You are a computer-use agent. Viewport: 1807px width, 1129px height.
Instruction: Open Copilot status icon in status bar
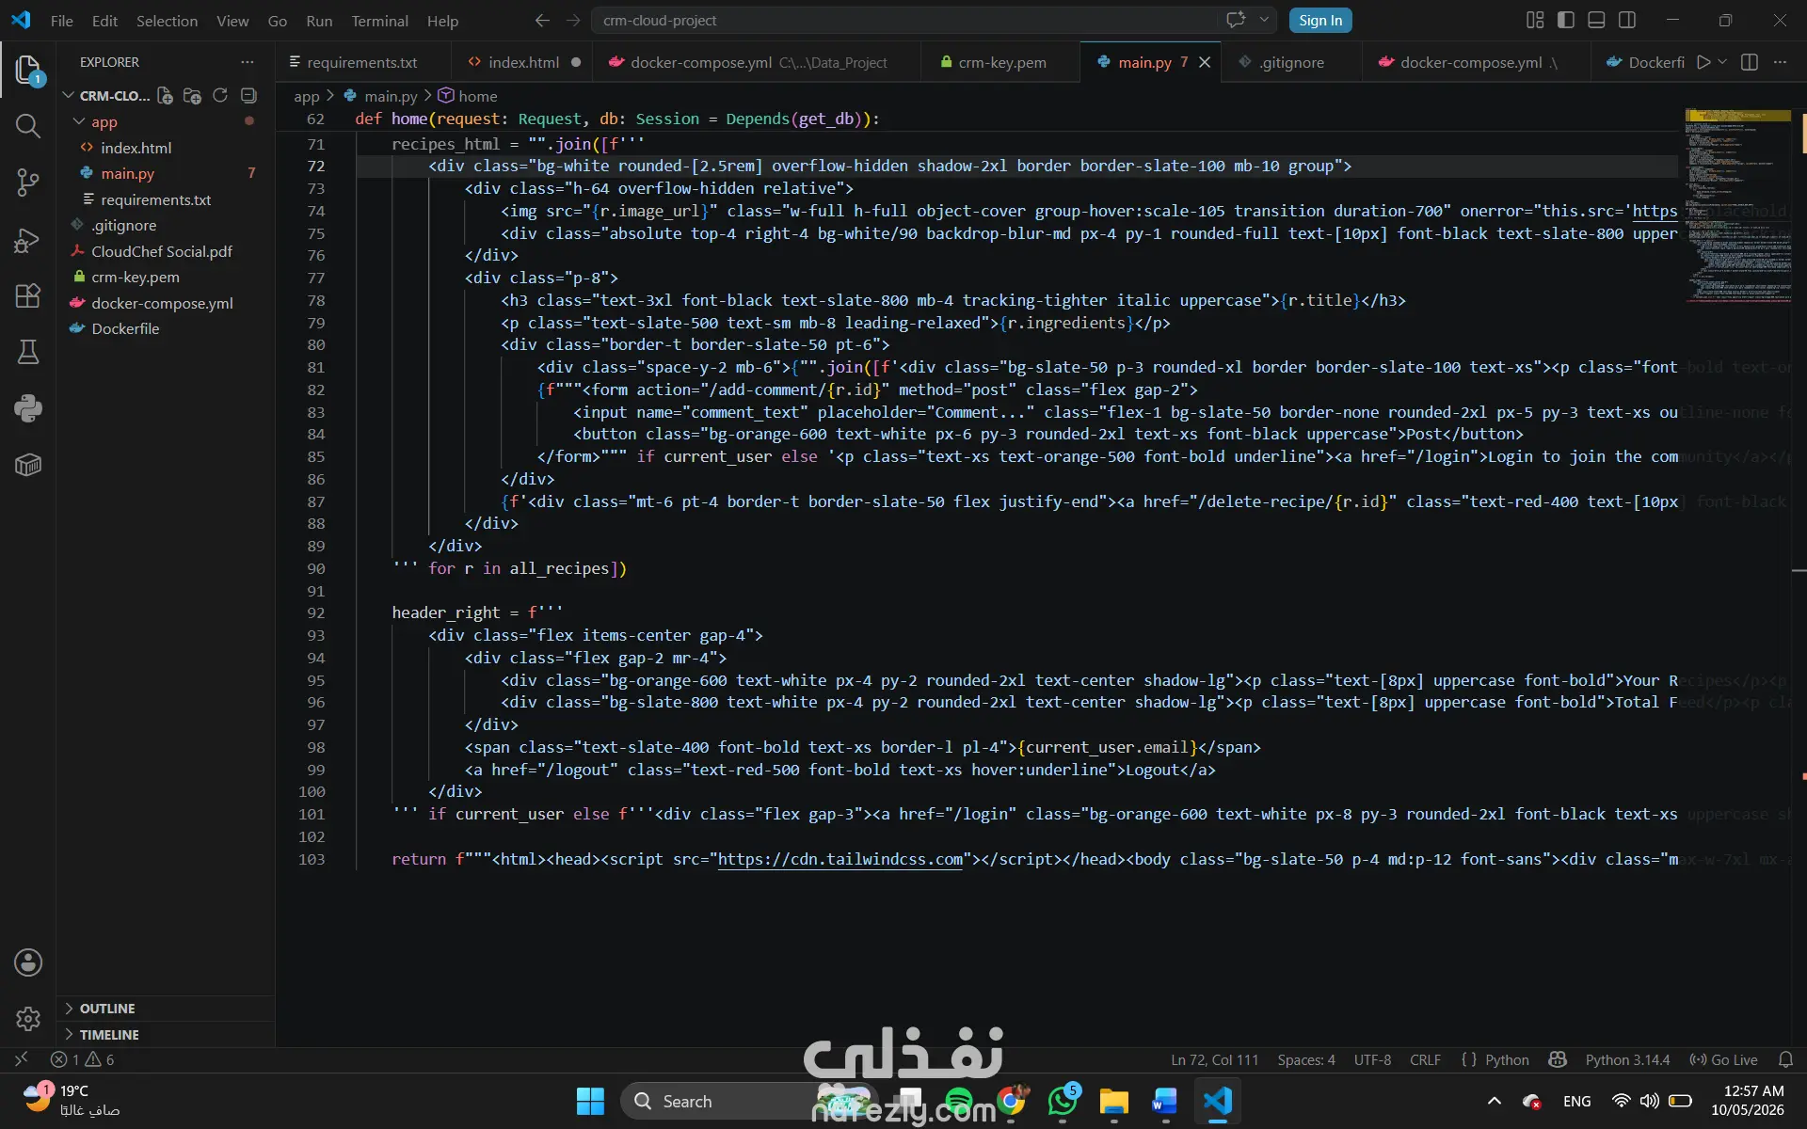click(x=1558, y=1059)
